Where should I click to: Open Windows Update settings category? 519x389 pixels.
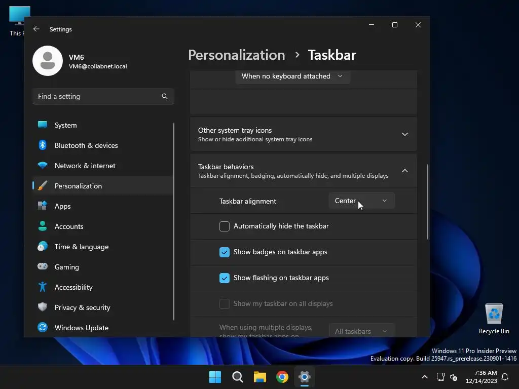[102, 328]
